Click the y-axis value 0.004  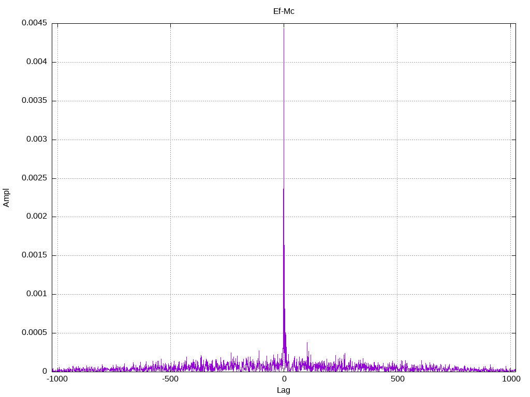(37, 62)
